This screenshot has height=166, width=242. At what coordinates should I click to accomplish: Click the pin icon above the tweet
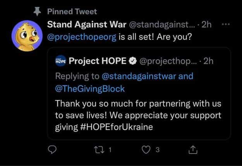click(38, 11)
